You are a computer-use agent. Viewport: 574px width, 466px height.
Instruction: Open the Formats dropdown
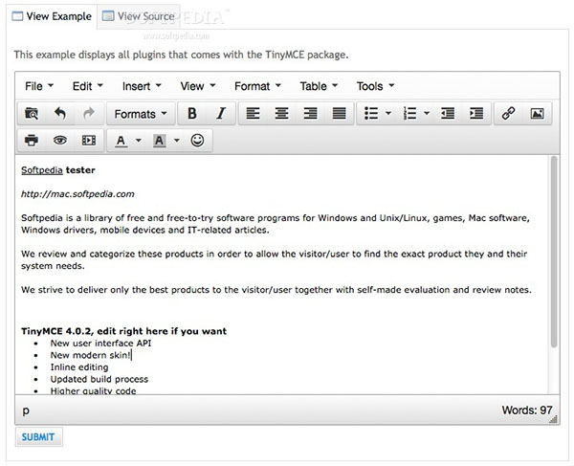141,114
